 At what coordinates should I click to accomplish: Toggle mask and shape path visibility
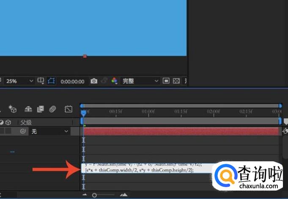[x=51, y=81]
